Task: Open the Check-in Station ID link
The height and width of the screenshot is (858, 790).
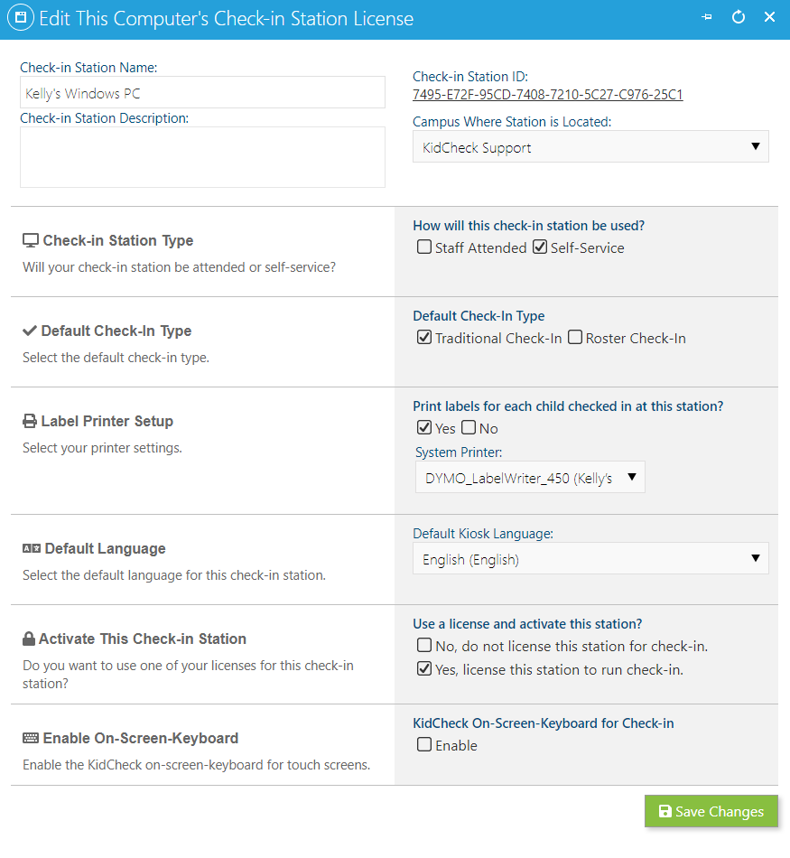Action: click(548, 95)
